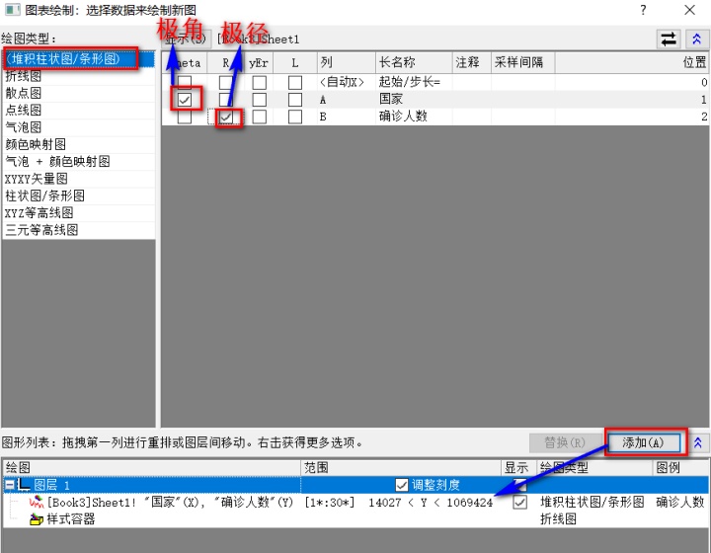Collapse the 图层 1 tree node
711x553 pixels.
9,485
